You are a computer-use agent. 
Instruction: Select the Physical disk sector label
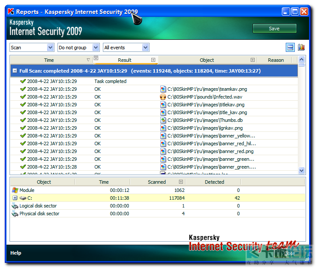click(x=39, y=214)
